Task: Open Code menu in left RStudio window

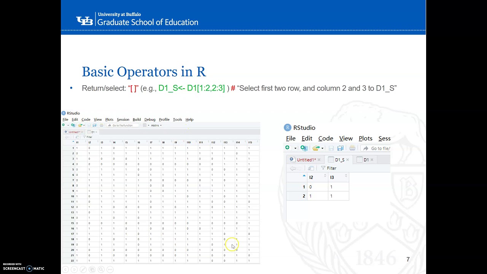Action: point(86,119)
